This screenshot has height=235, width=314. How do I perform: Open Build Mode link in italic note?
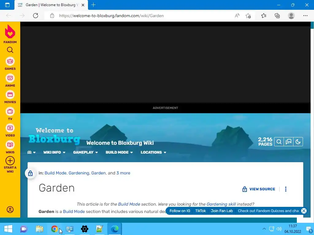(x=129, y=204)
